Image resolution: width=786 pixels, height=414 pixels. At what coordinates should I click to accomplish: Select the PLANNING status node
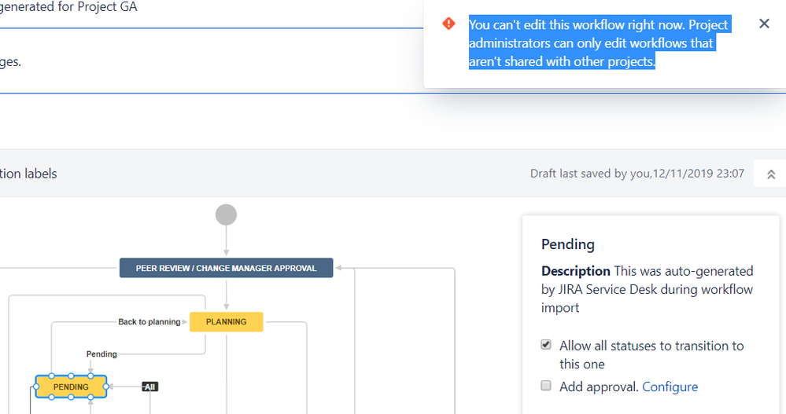point(226,322)
